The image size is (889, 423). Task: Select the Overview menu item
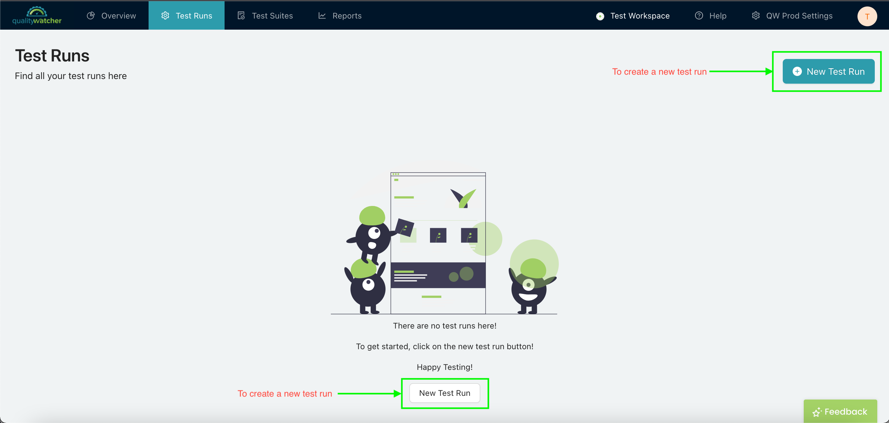tap(112, 15)
